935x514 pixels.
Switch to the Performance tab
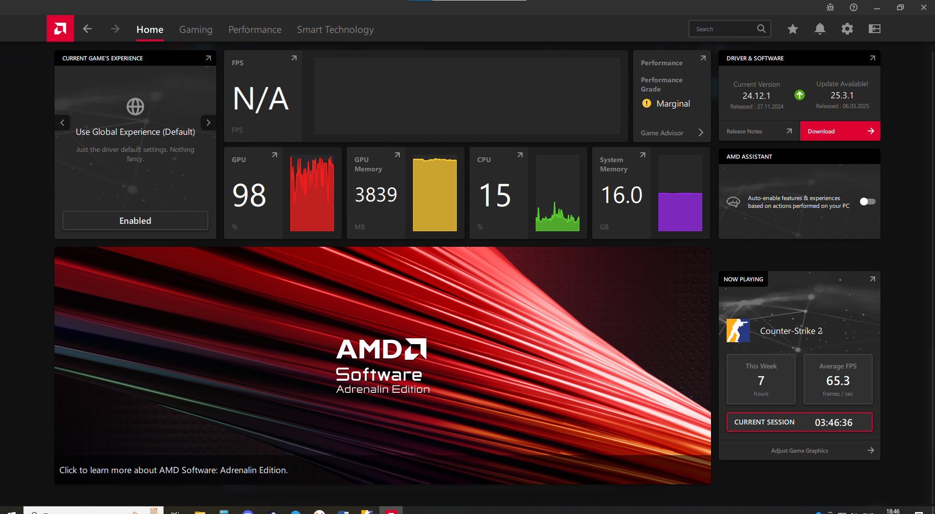255,30
